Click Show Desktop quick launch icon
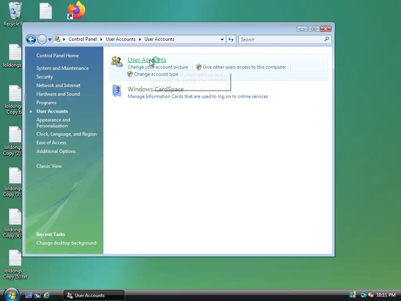401x301 pixels. coord(28,296)
